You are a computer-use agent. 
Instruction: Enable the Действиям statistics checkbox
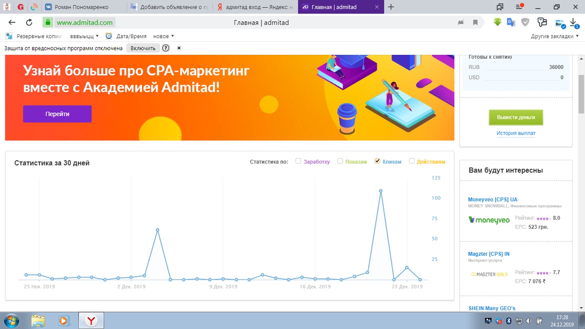pyautogui.click(x=412, y=161)
